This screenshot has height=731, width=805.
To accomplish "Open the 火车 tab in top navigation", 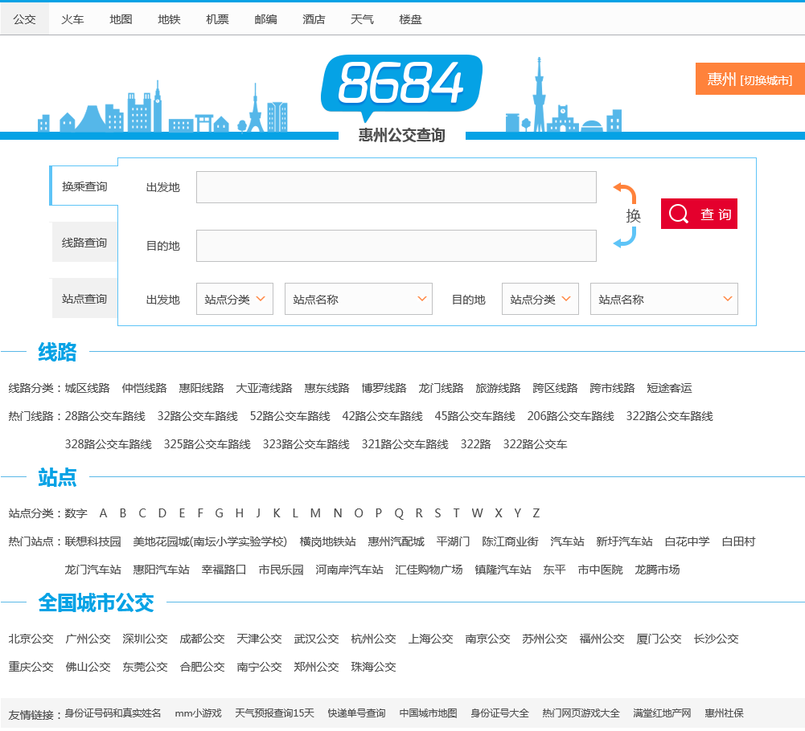I will 72,19.
